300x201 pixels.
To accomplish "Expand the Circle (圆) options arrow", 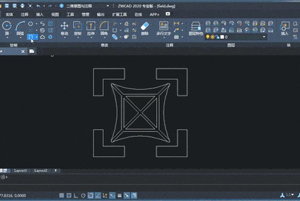I will coord(7,37).
